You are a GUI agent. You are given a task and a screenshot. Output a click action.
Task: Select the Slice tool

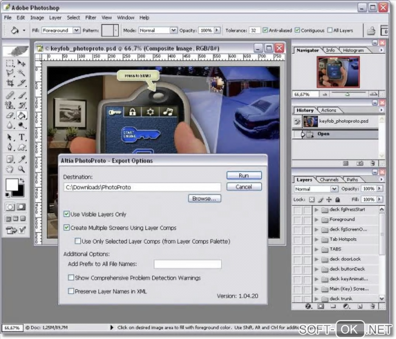21,83
